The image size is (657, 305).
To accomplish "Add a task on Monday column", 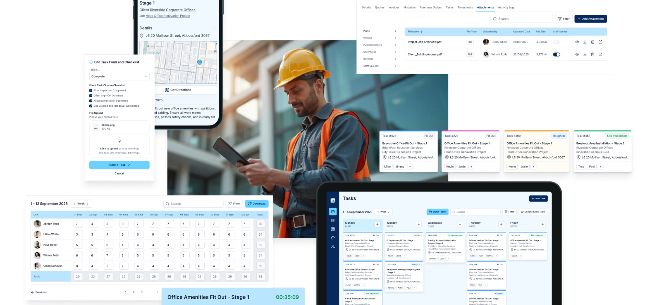I will [377, 224].
